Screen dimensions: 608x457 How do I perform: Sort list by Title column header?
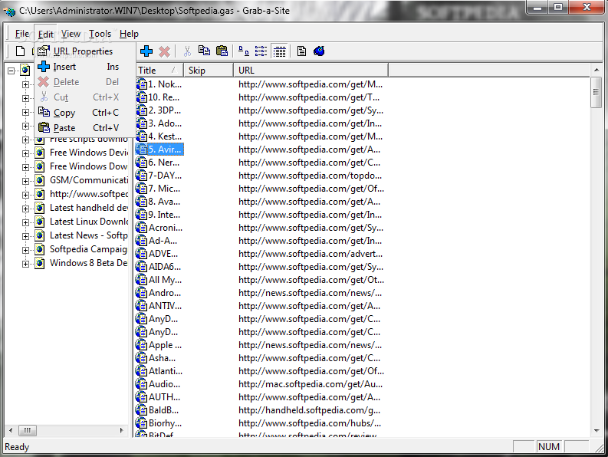coord(159,71)
